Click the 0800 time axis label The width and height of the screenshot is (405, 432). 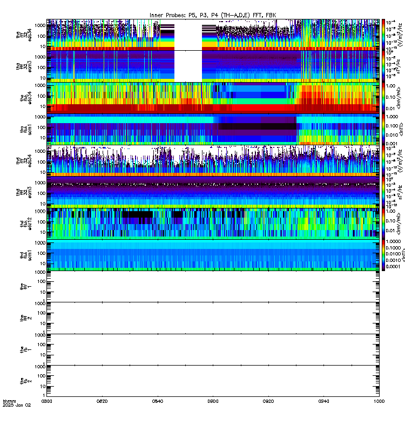[x=47, y=401]
